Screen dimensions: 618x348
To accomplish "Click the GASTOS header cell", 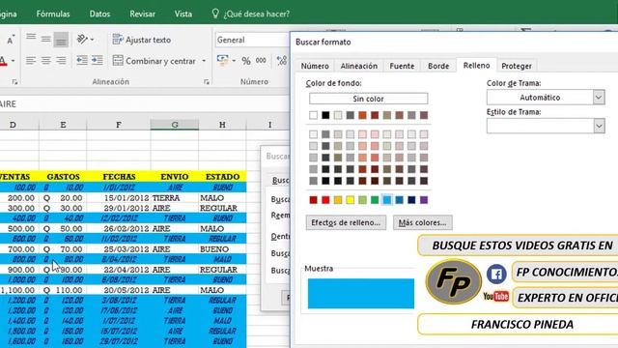I will 63,177.
